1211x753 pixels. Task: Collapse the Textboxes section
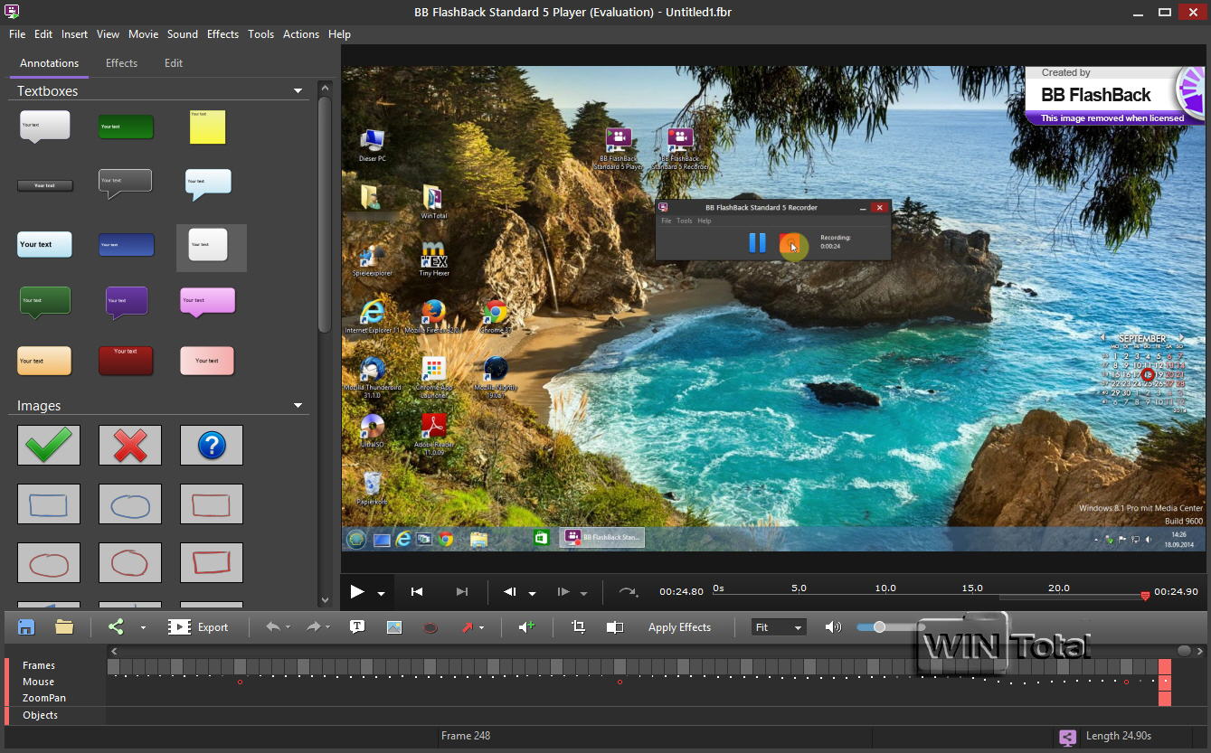click(x=298, y=91)
